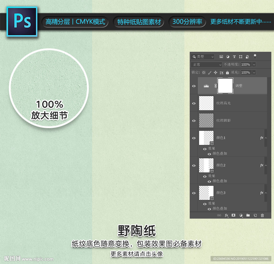
Task: Click the pixel layer filter icon
Action: click(221, 57)
